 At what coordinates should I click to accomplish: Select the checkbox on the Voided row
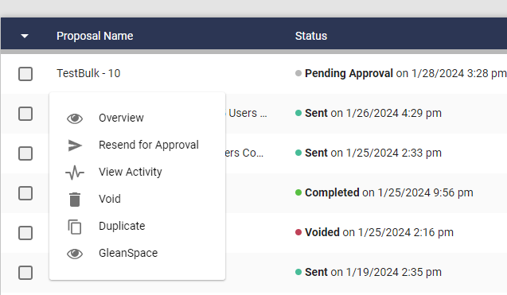(x=25, y=233)
